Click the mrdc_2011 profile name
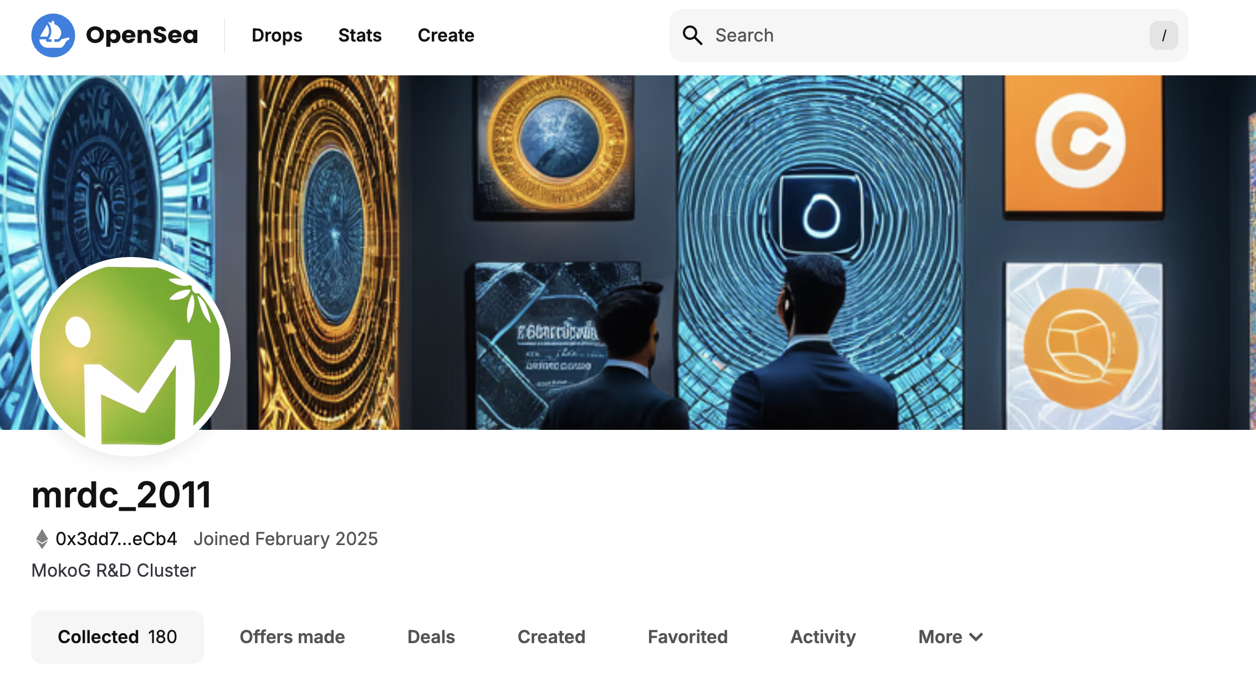Viewport: 1256px width, 688px height. click(121, 495)
